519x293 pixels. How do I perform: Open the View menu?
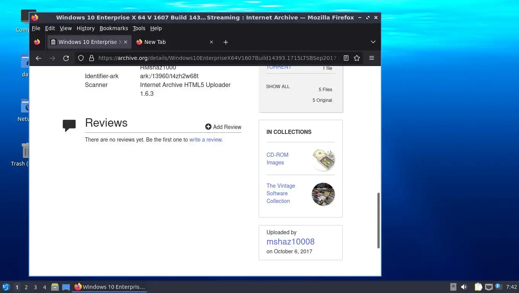point(66,28)
